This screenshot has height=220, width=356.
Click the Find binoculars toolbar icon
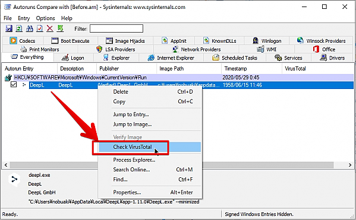(29, 28)
